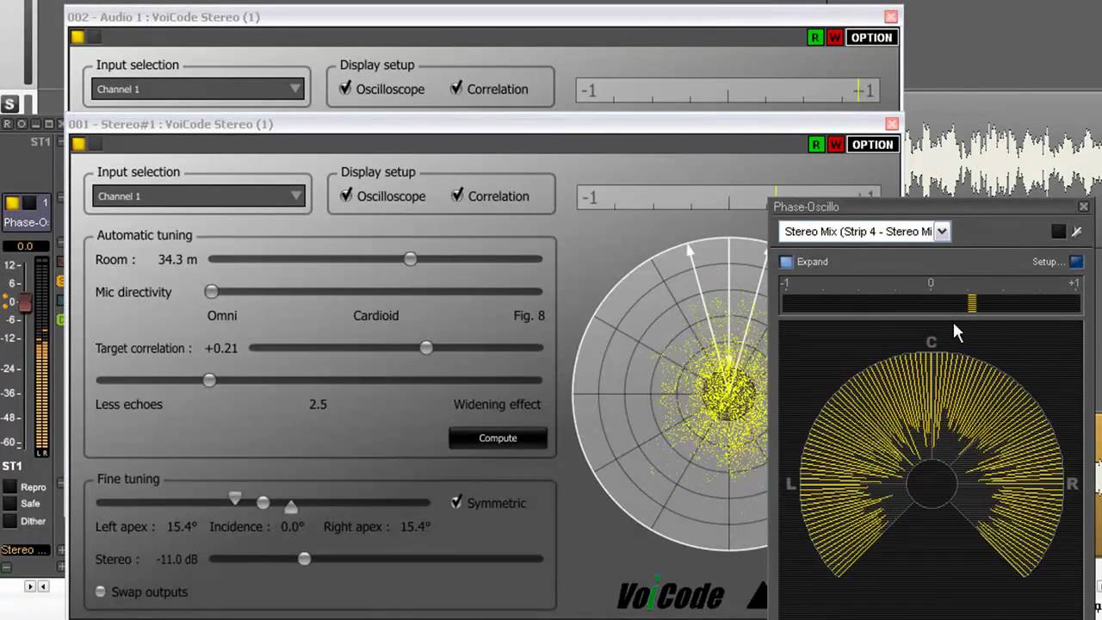Click the Compute button
Screen dimensions: 1102x620
point(498,437)
